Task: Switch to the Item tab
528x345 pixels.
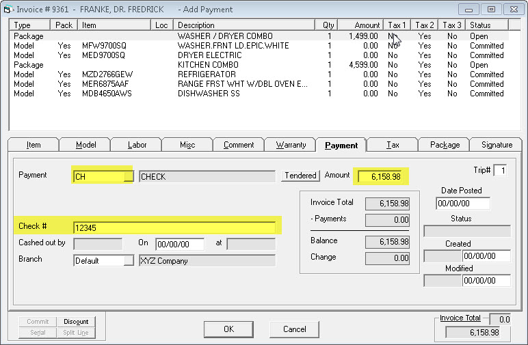Action: point(34,145)
